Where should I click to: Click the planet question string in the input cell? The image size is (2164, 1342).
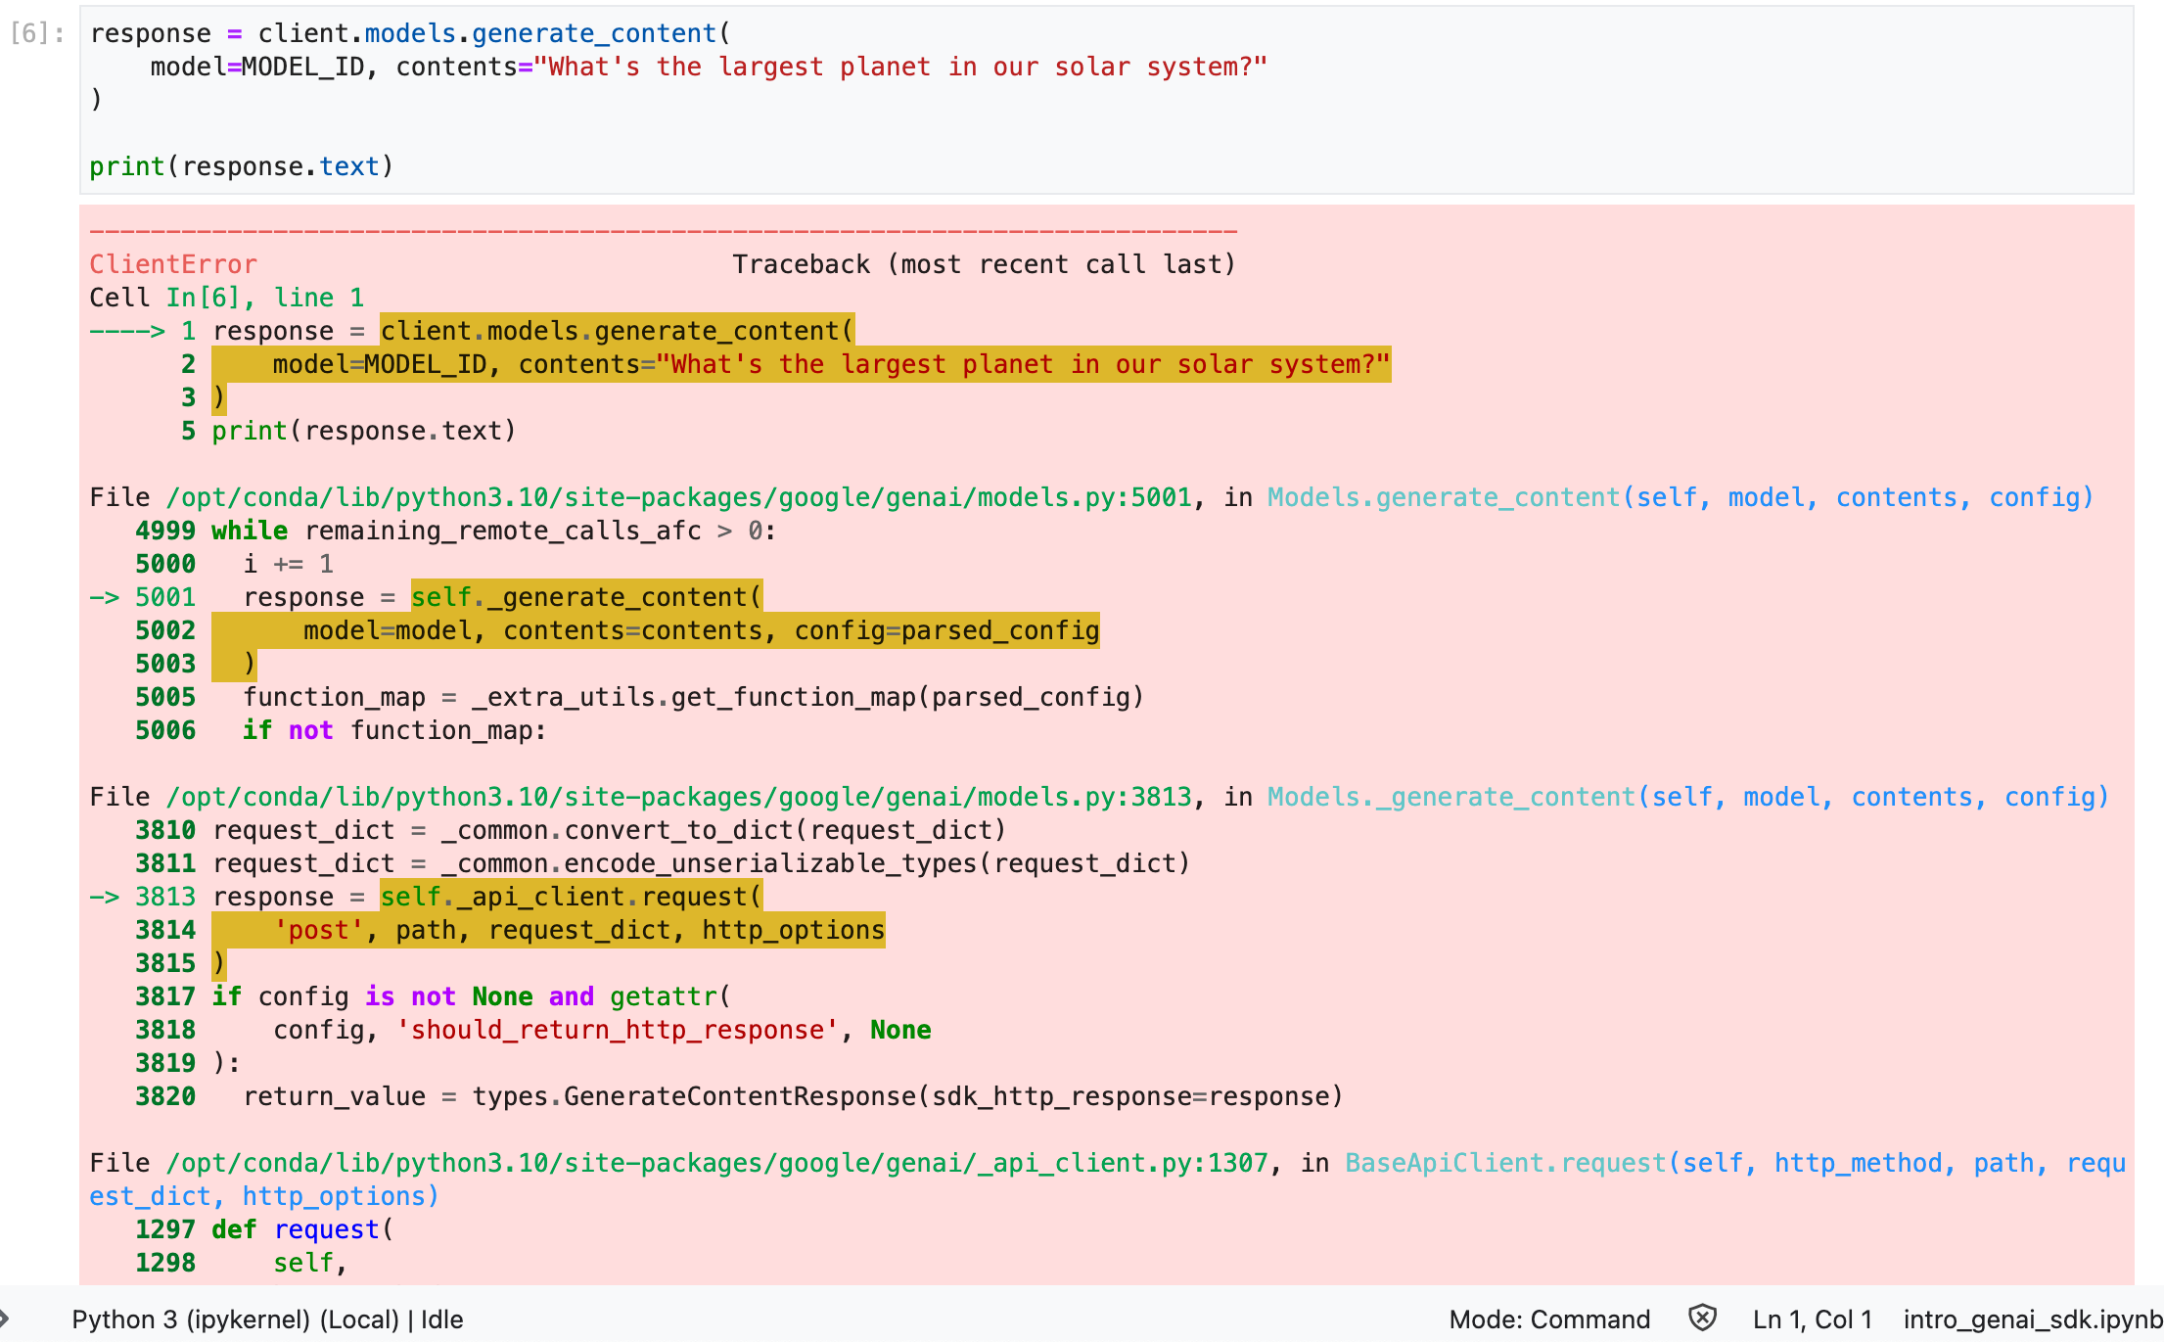click(898, 67)
